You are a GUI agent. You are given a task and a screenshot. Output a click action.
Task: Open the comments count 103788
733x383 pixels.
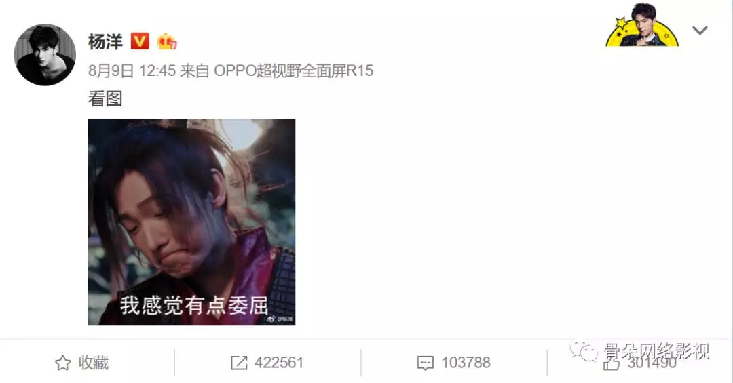(466, 363)
